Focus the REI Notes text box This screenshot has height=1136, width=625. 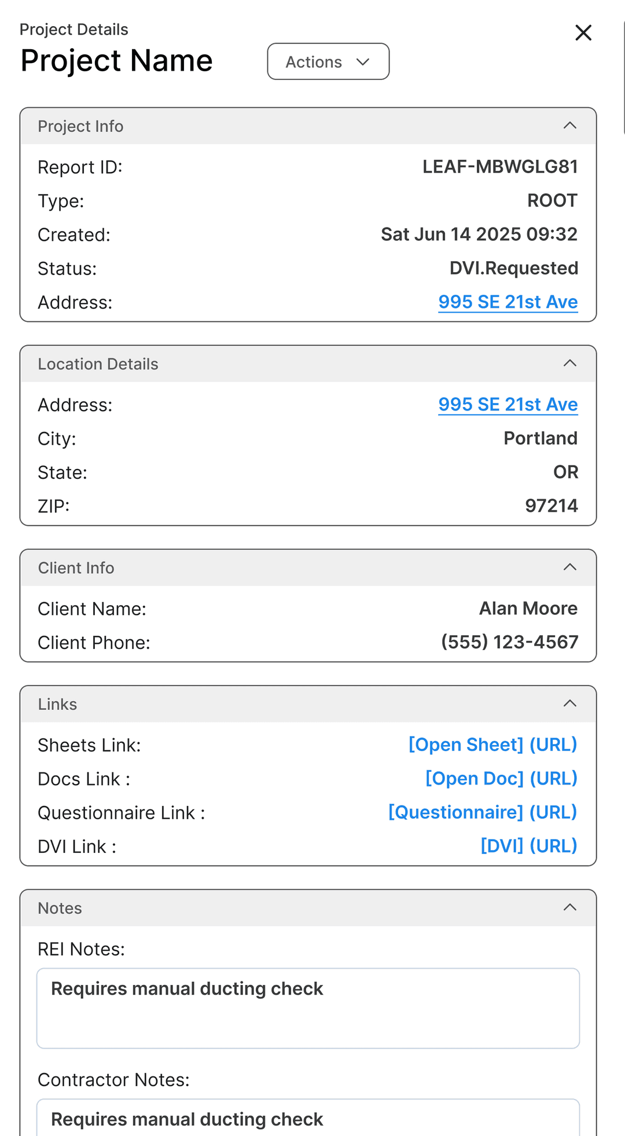point(308,1008)
